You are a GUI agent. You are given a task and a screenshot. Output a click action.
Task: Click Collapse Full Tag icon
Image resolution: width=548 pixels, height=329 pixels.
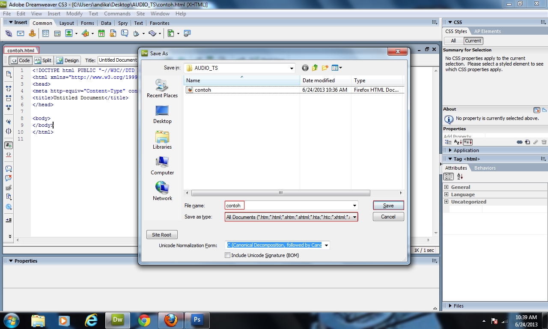click(x=9, y=88)
